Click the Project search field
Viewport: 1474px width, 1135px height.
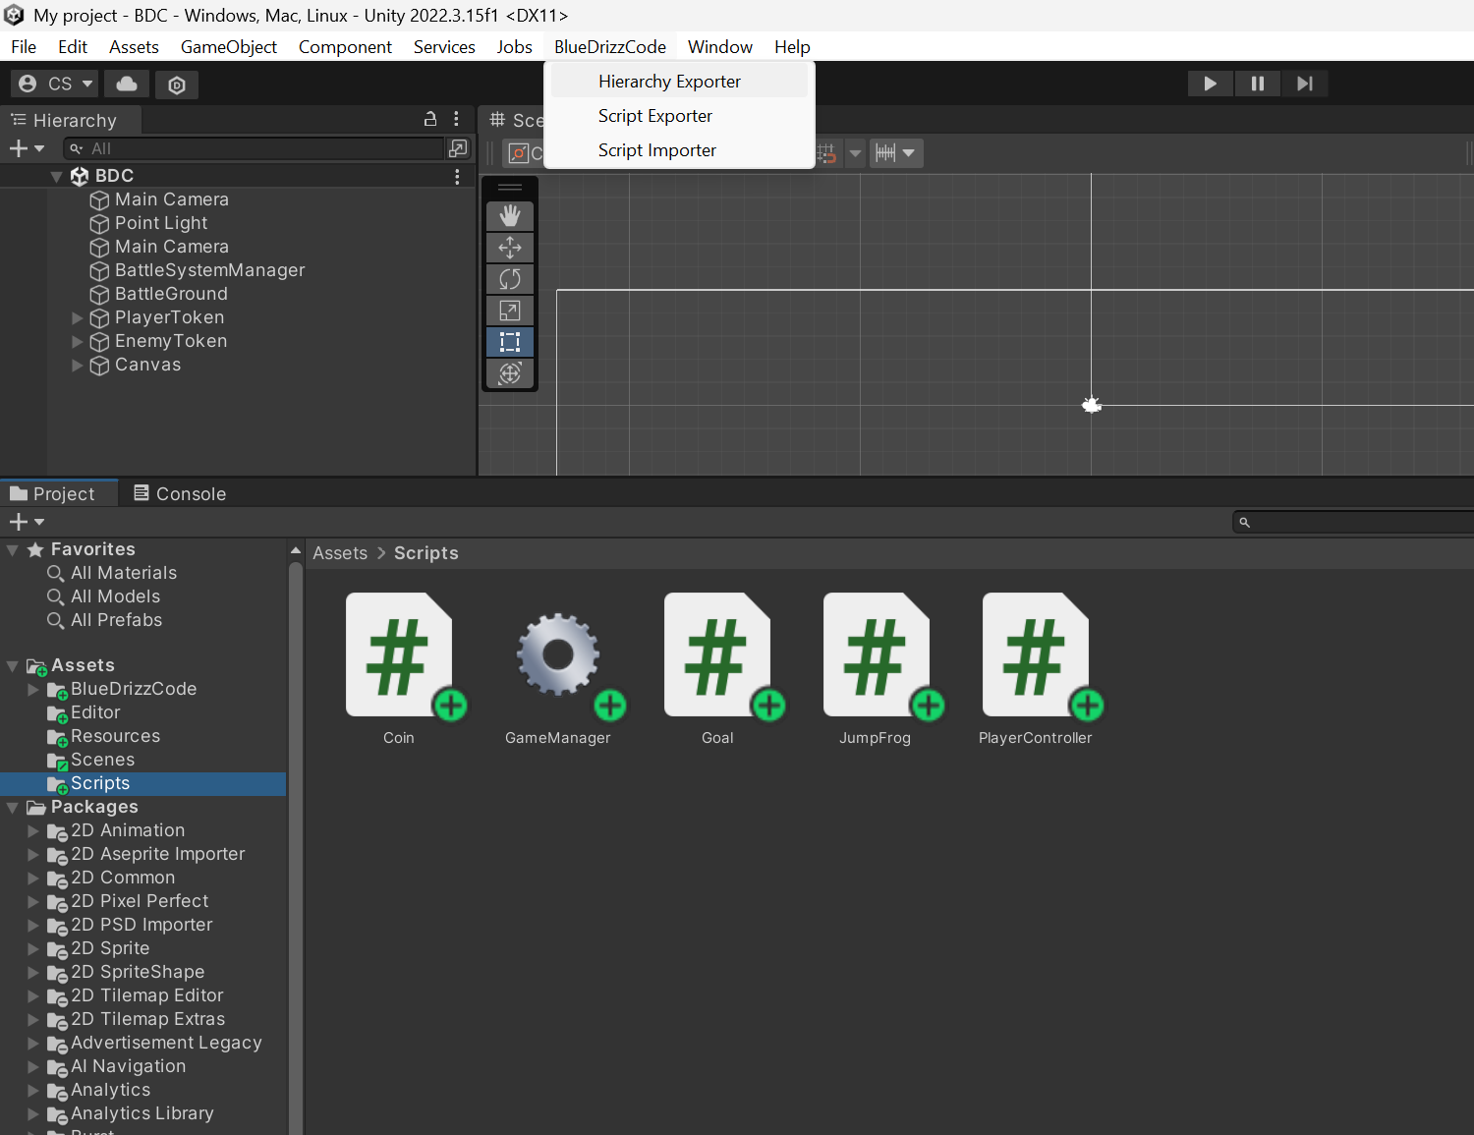(x=1354, y=522)
